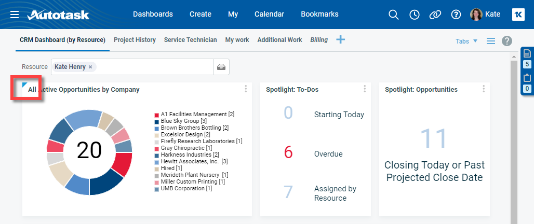The image size is (534, 224).
Task: Open the Dashboards menu
Action: 153,14
